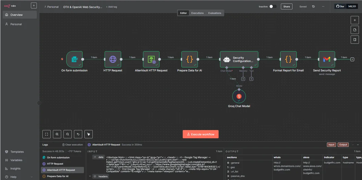The image size is (362, 180).
Task: Click the GitHub Star button
Action: point(340,7)
